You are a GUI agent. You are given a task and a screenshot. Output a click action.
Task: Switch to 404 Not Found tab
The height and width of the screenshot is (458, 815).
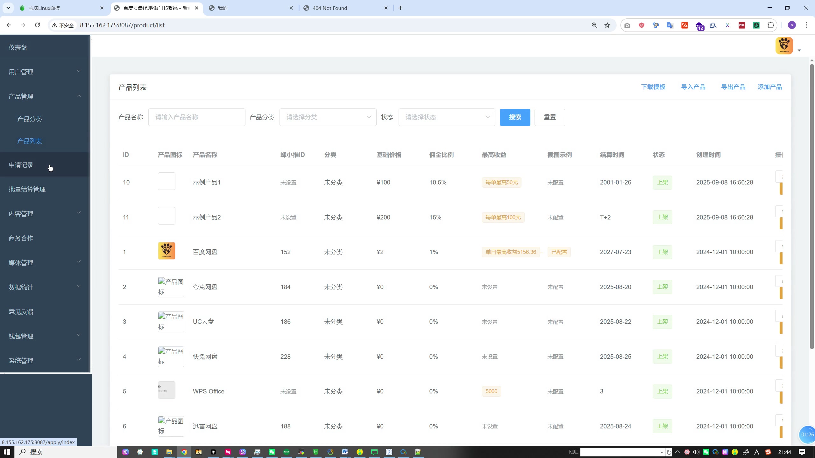click(346, 8)
